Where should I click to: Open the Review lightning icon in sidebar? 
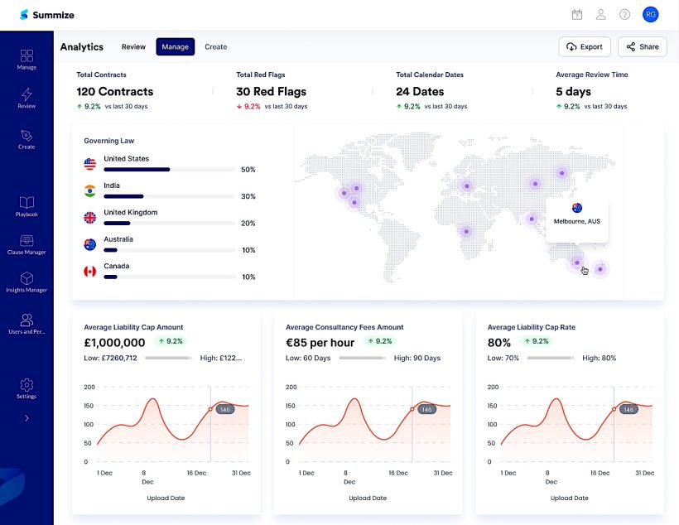pyautogui.click(x=26, y=98)
